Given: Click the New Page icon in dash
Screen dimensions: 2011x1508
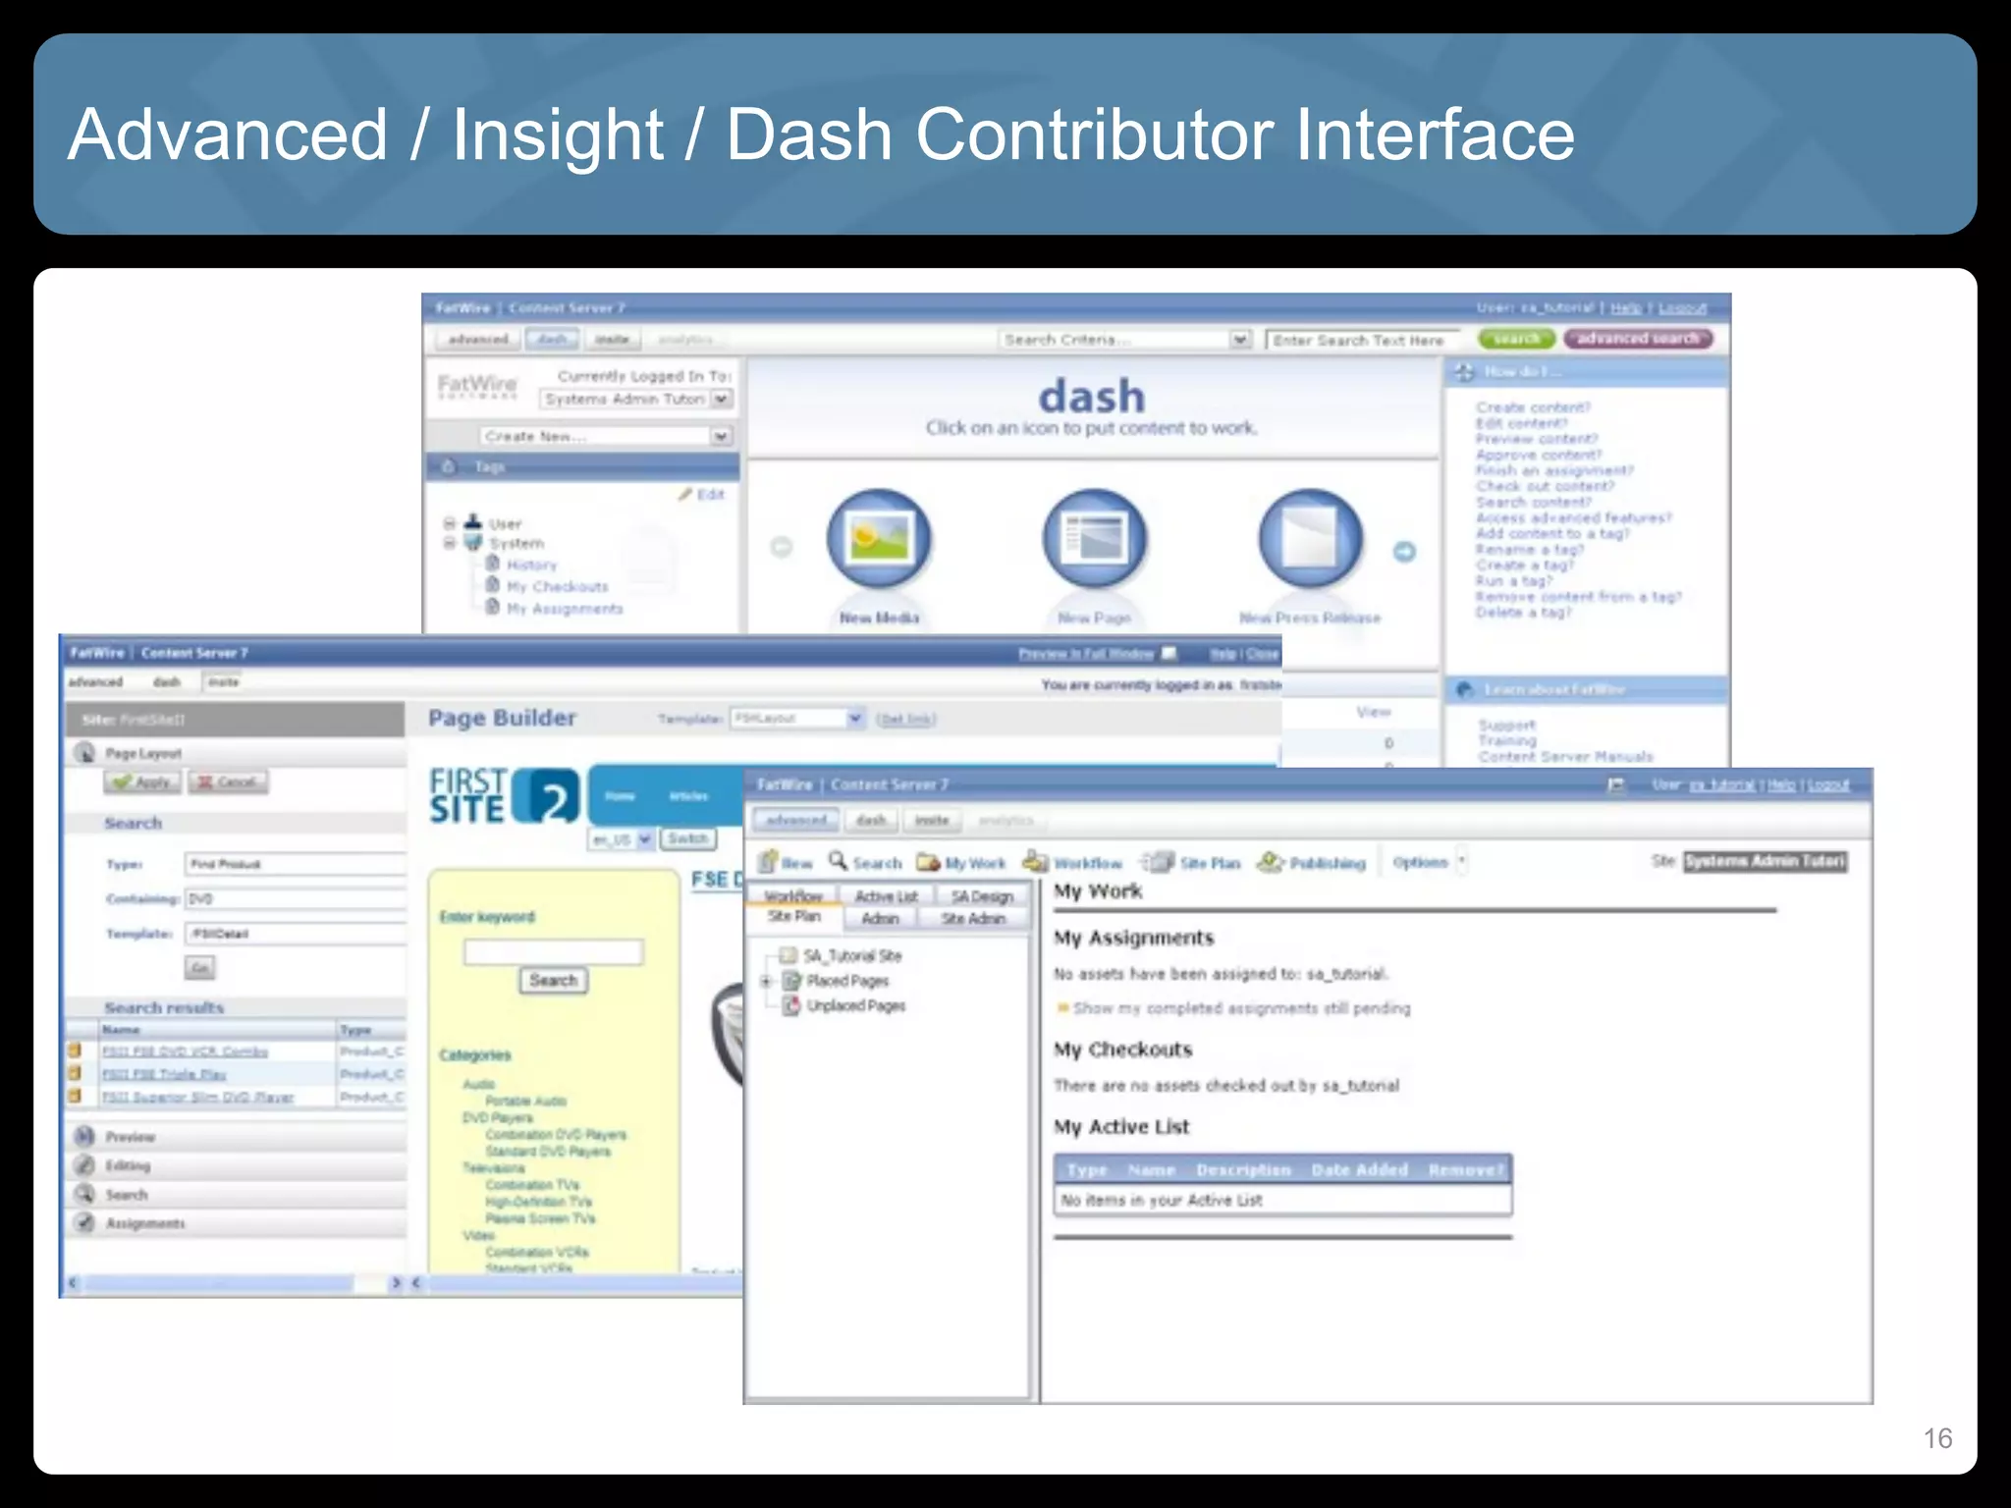Looking at the screenshot, I should coord(1094,539).
